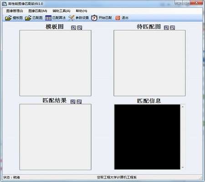The width and height of the screenshot is (205, 182).
Task: Click scroll down arrow in 匹配信息 panel
Action: point(183,167)
